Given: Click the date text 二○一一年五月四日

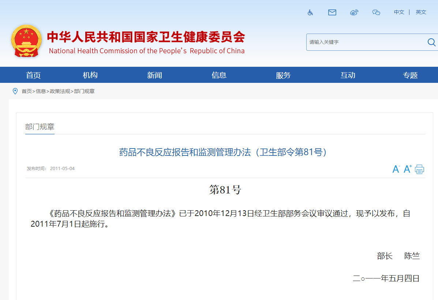Looking at the screenshot, I should tap(386, 278).
